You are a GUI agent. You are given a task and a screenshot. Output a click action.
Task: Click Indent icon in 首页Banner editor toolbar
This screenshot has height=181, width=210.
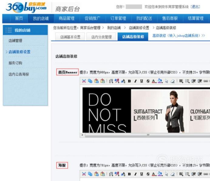pyautogui.click(x=200, y=81)
